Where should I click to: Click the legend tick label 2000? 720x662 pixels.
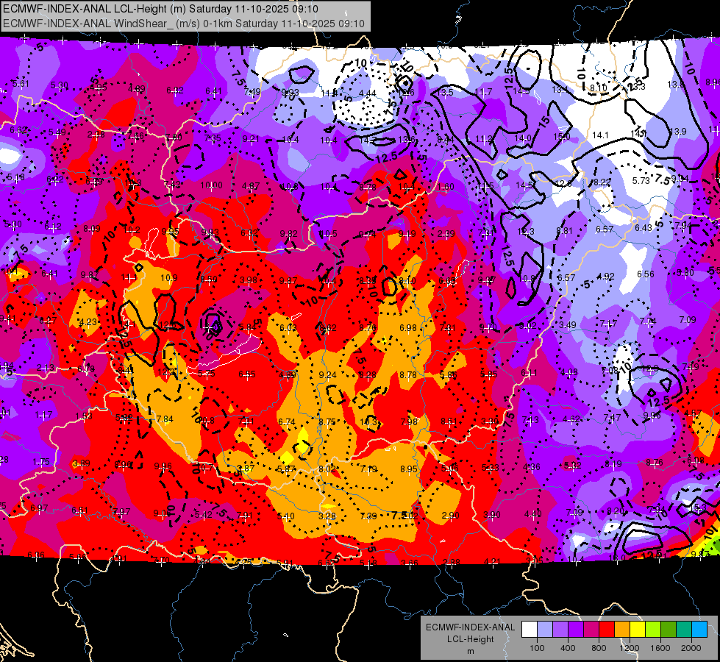tap(691, 648)
